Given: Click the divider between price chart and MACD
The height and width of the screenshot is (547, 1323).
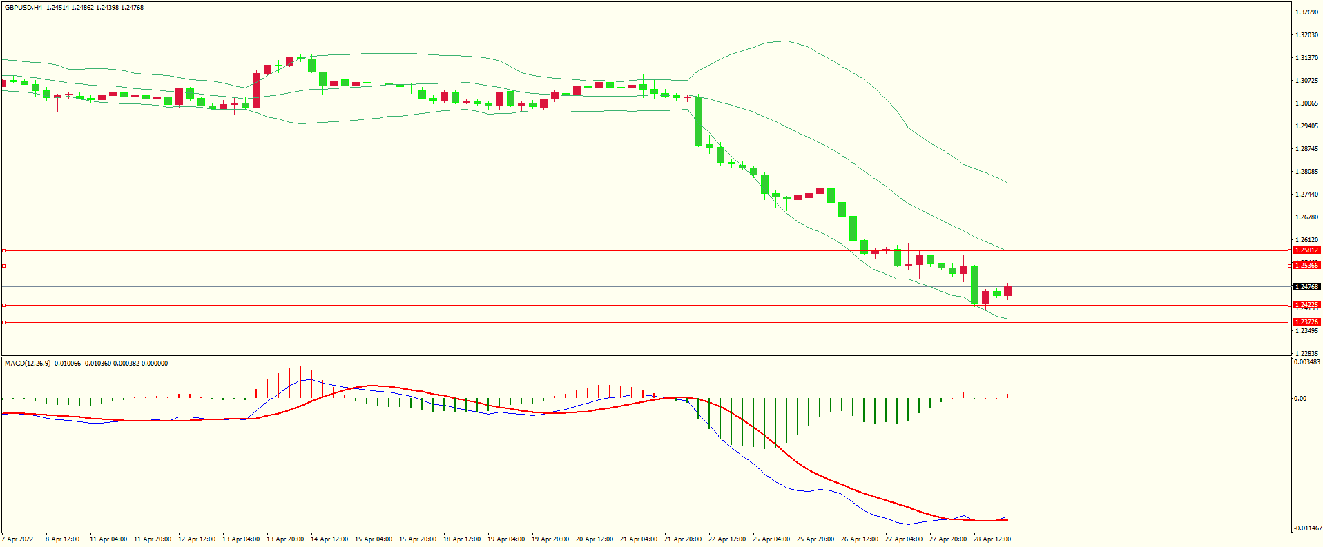Looking at the screenshot, I should pyautogui.click(x=646, y=356).
